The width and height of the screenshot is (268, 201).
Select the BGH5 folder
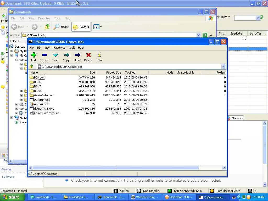37,82
